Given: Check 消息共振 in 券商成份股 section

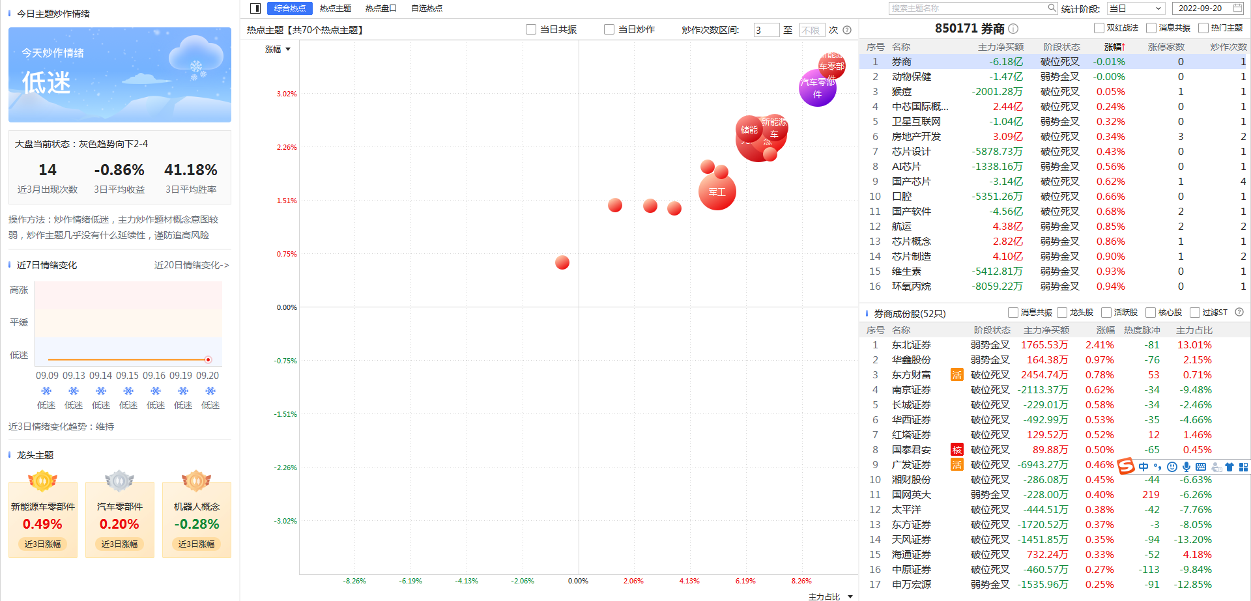Looking at the screenshot, I should (1013, 313).
